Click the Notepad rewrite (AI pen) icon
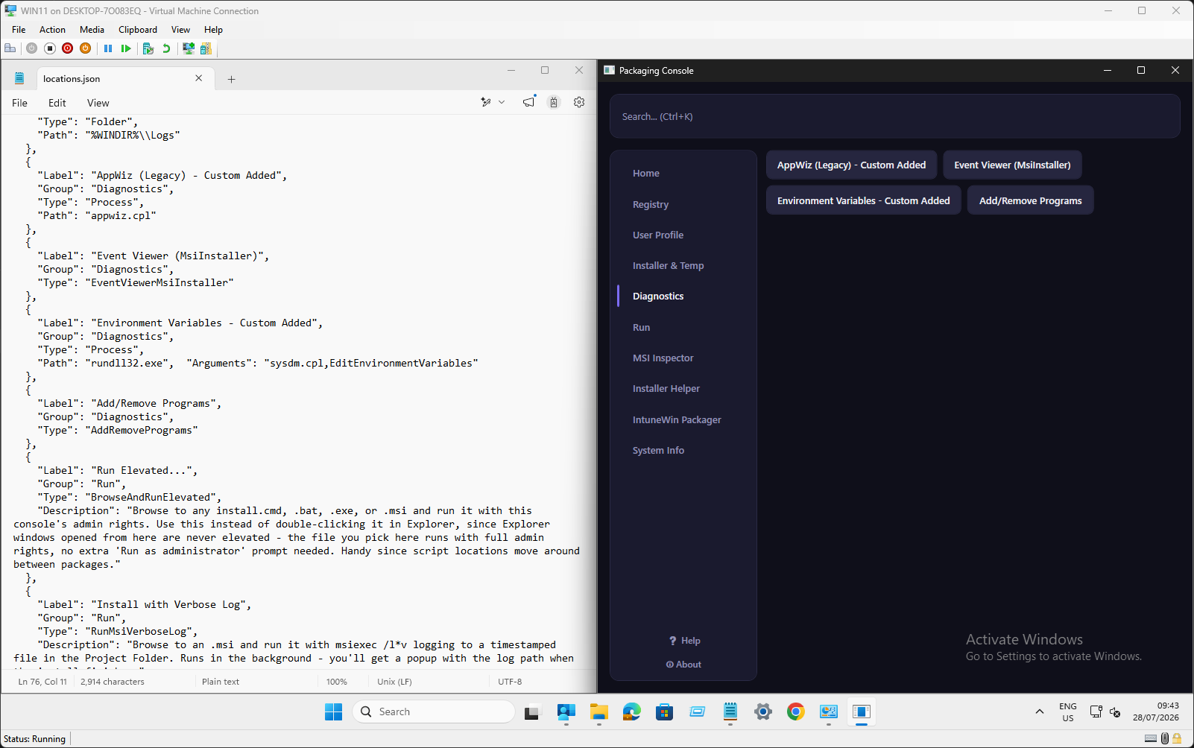The image size is (1194, 748). point(486,102)
